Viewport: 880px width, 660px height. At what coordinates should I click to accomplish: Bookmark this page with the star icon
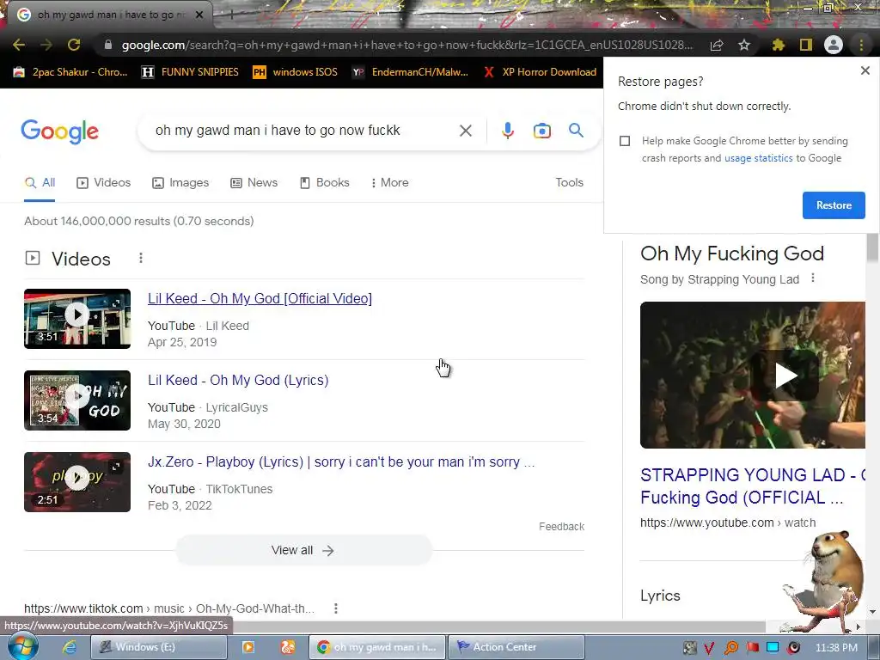point(744,45)
